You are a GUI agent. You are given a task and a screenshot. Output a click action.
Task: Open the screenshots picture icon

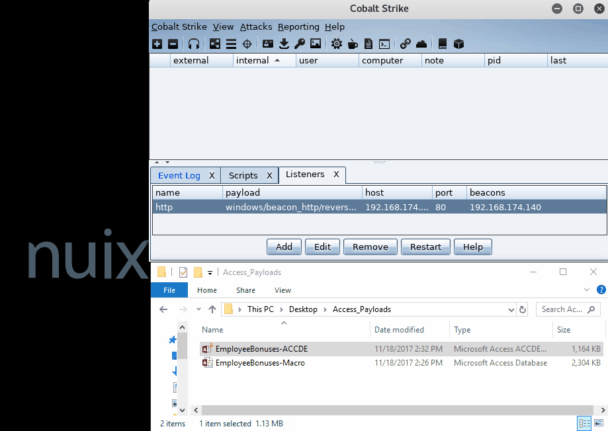click(x=316, y=44)
